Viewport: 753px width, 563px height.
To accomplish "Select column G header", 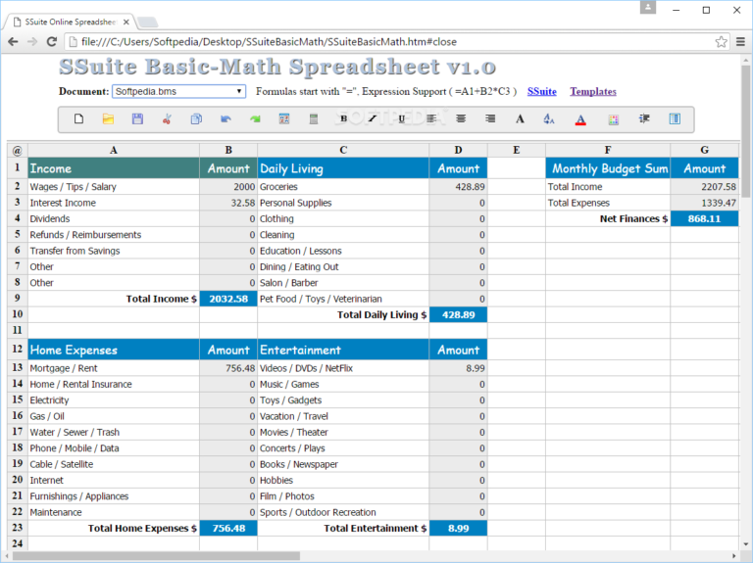I will tap(705, 150).
